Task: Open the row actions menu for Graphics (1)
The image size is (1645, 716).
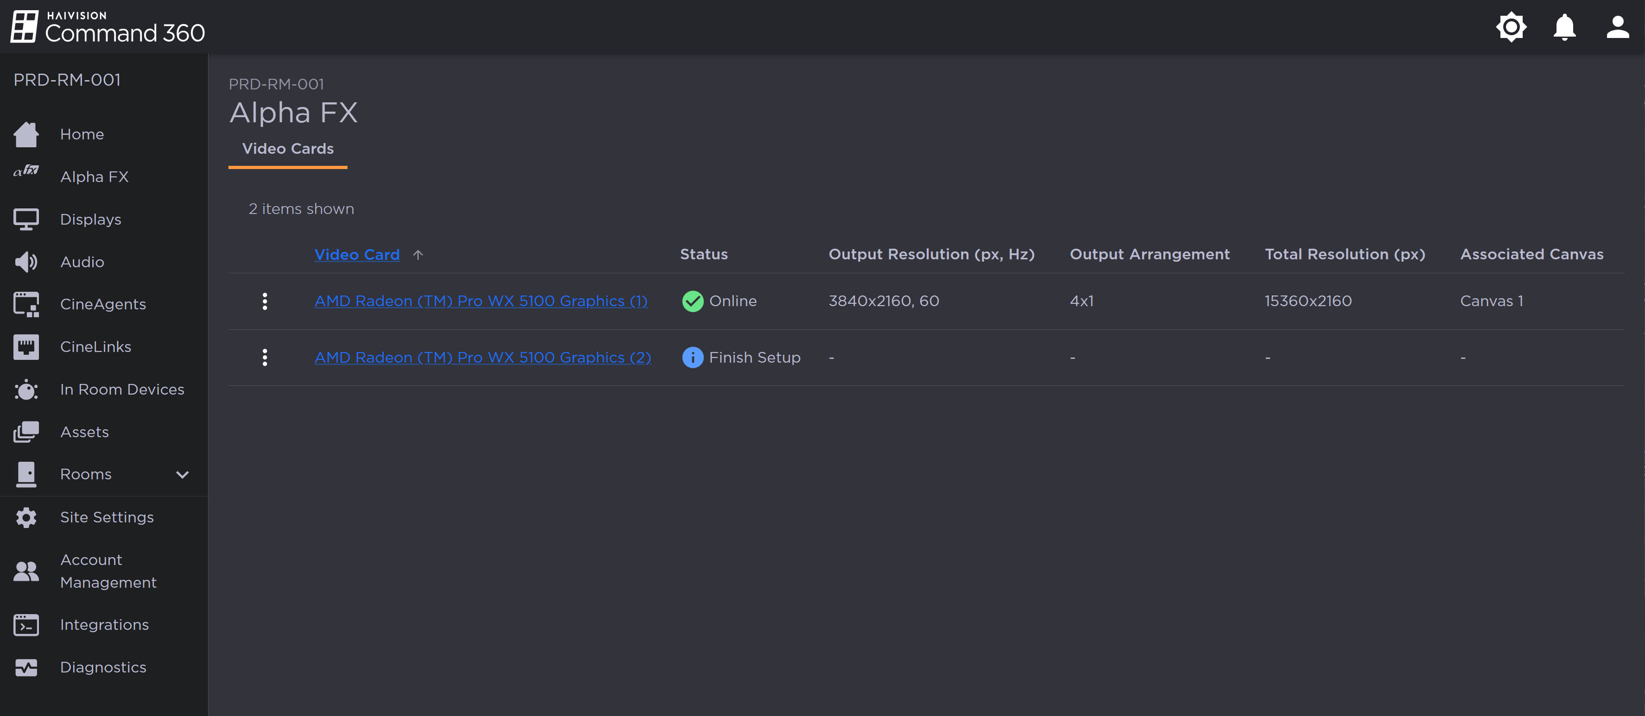Action: tap(265, 301)
